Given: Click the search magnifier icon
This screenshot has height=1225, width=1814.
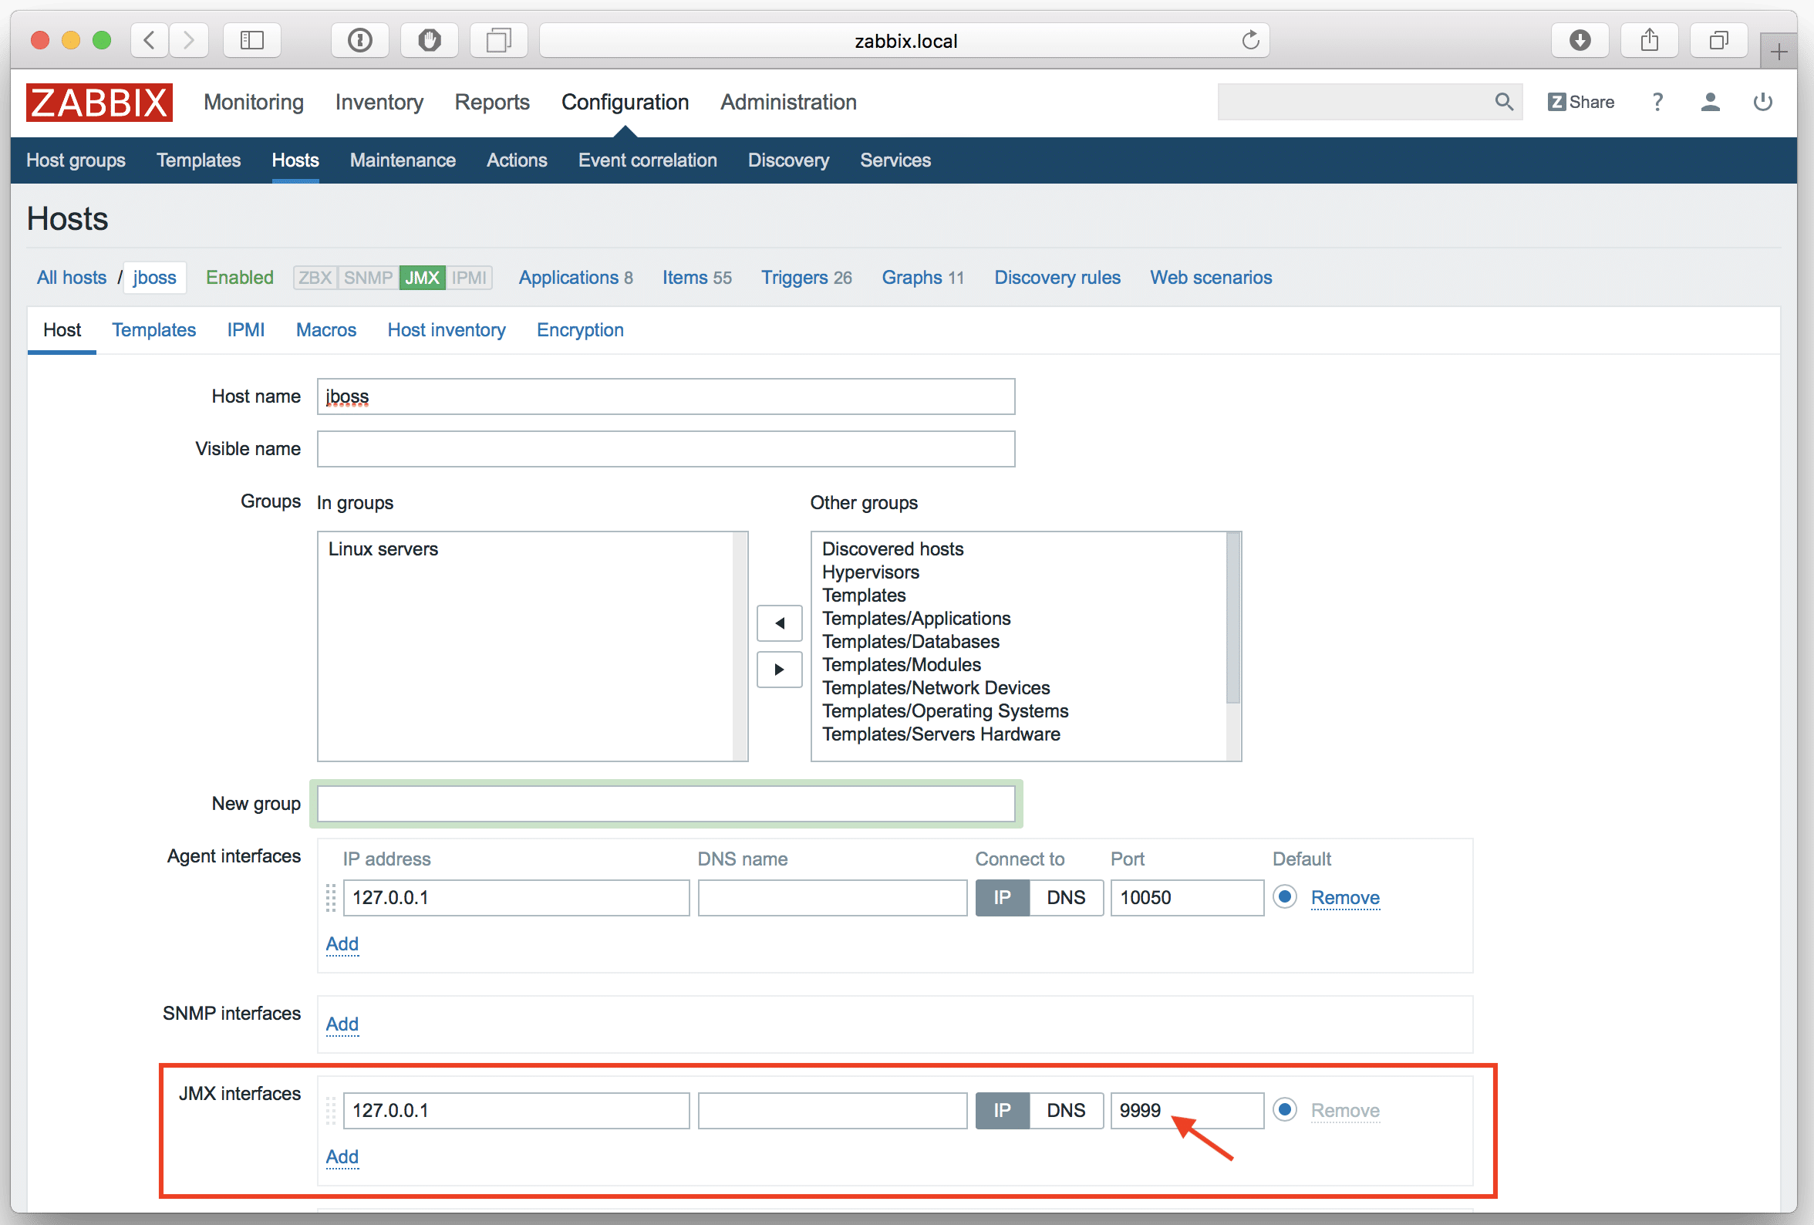Looking at the screenshot, I should coord(1503,102).
